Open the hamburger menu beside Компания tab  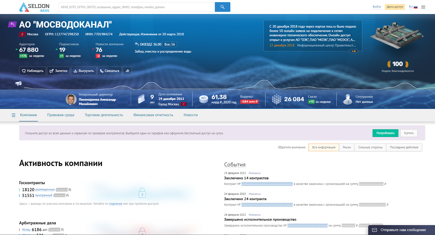pos(14,115)
